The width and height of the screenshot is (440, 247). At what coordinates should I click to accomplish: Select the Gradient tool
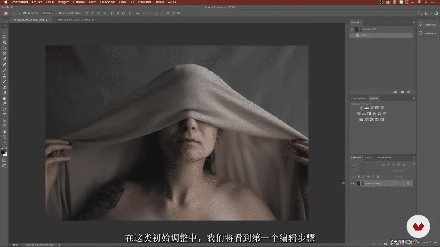[x=4, y=93]
